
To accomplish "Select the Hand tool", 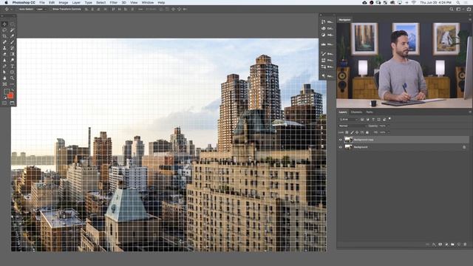I will pyautogui.click(x=4, y=78).
